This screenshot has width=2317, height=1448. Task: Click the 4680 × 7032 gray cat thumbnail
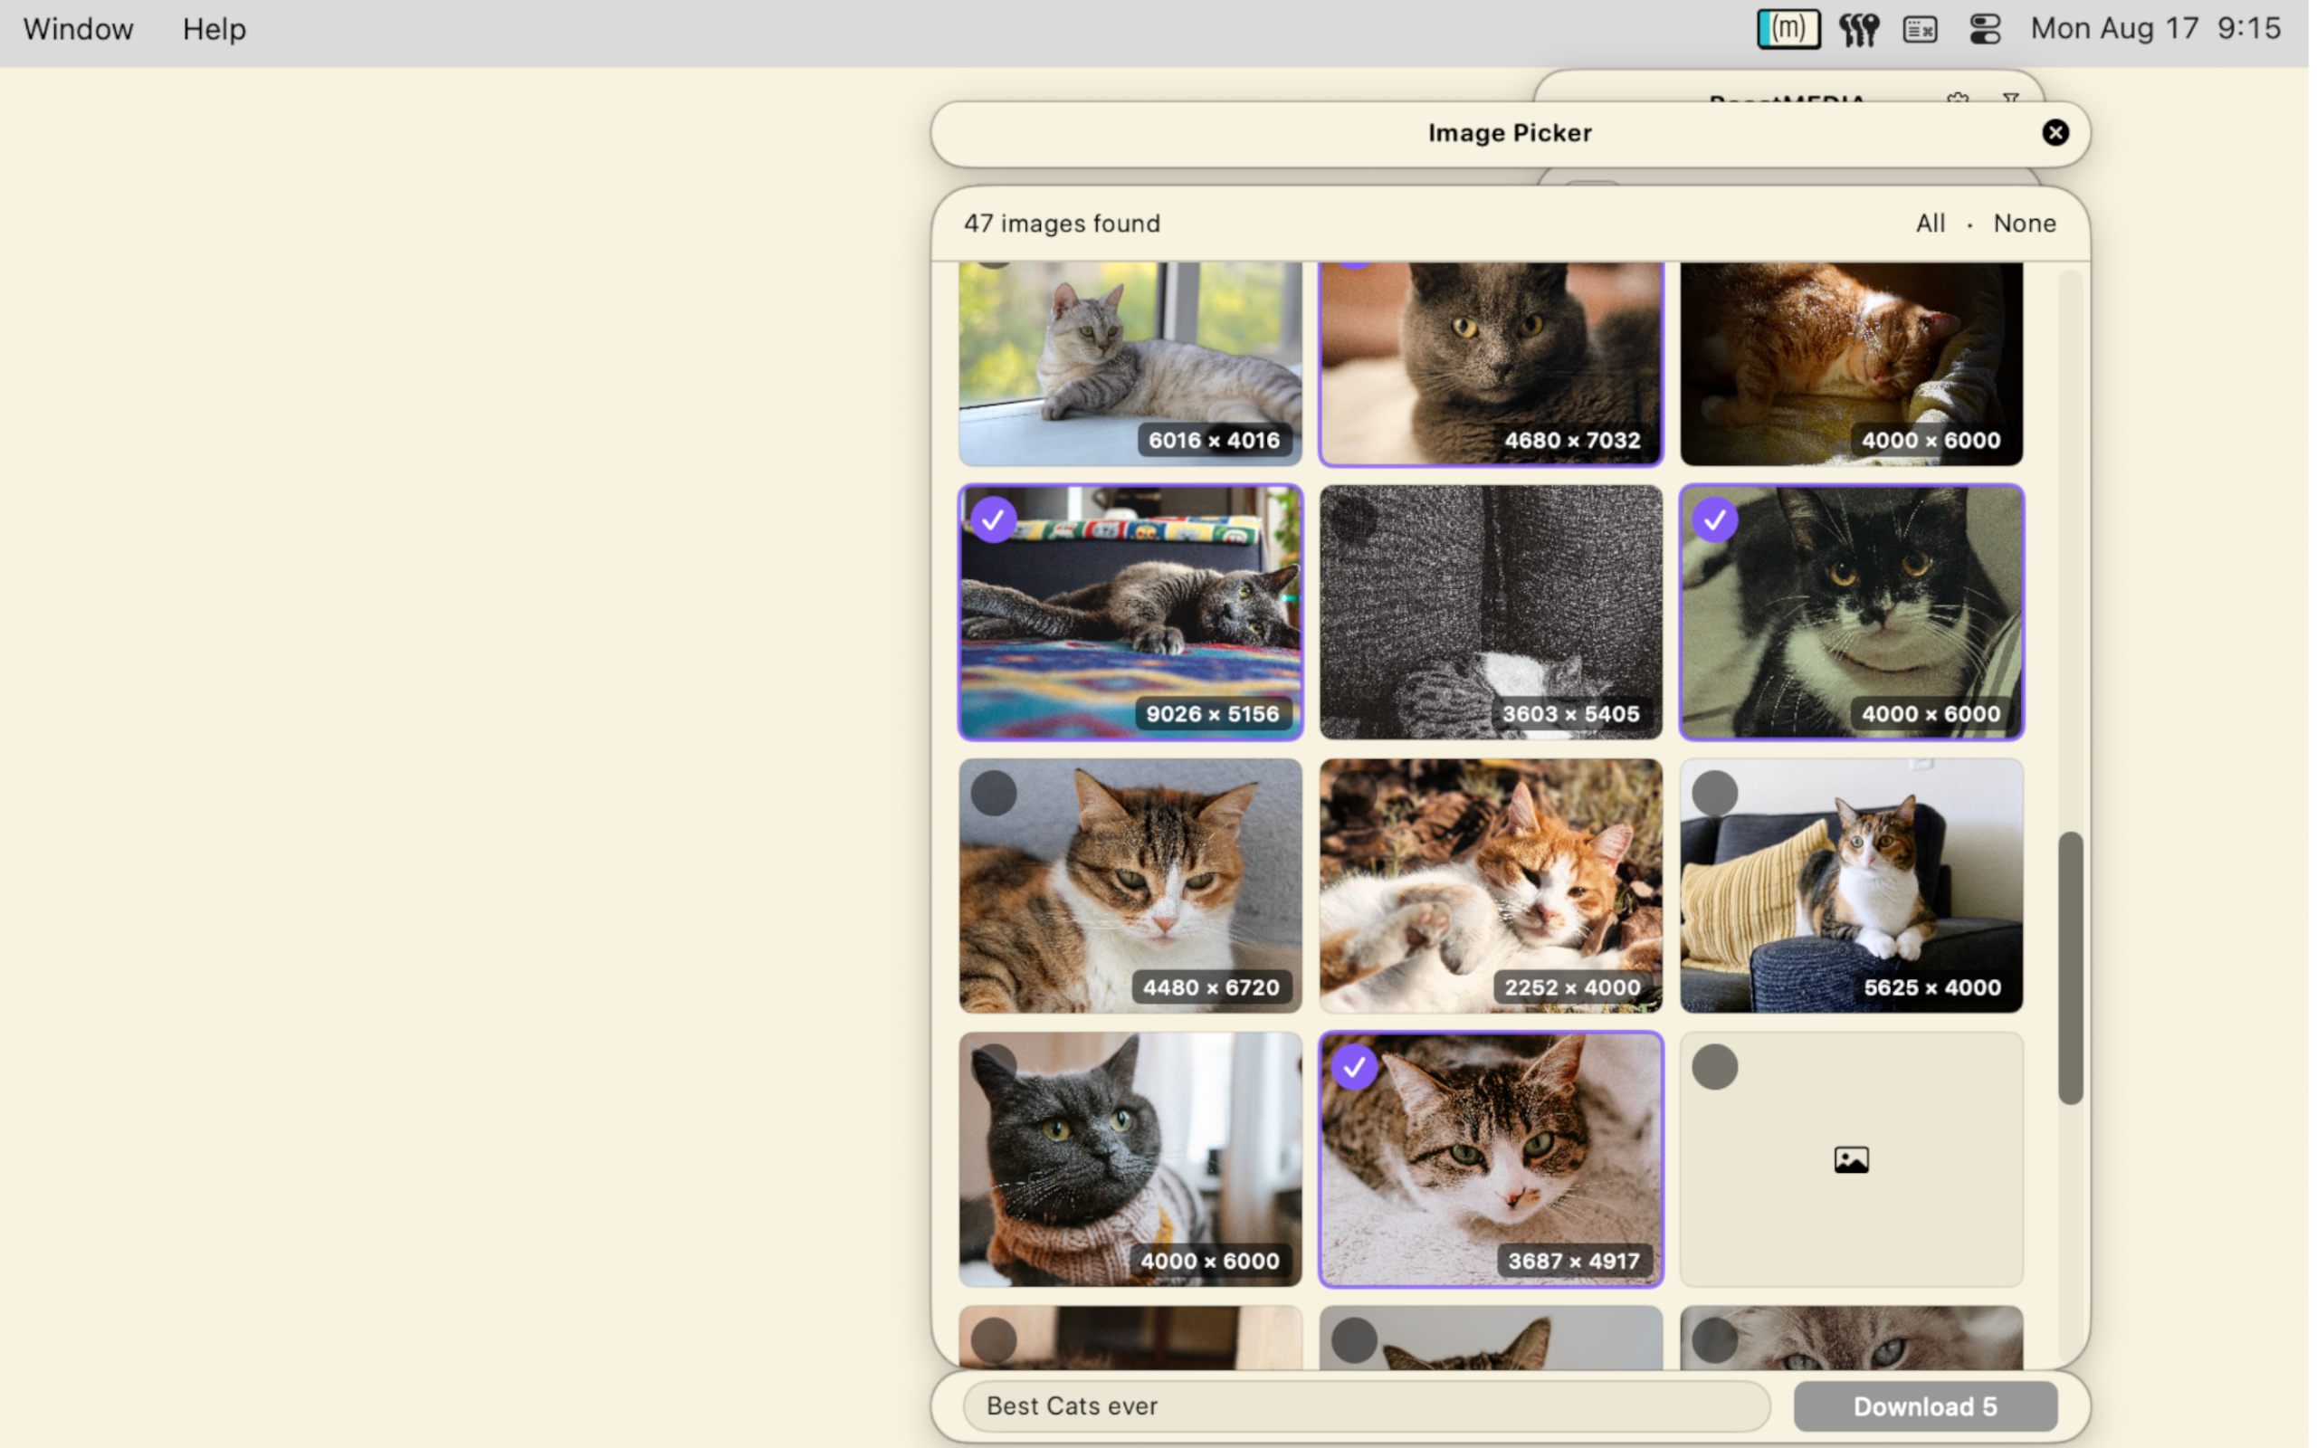(x=1491, y=364)
